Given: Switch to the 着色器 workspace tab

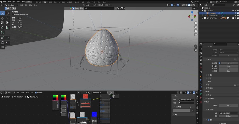Looking at the screenshot, I should click(77, 2).
